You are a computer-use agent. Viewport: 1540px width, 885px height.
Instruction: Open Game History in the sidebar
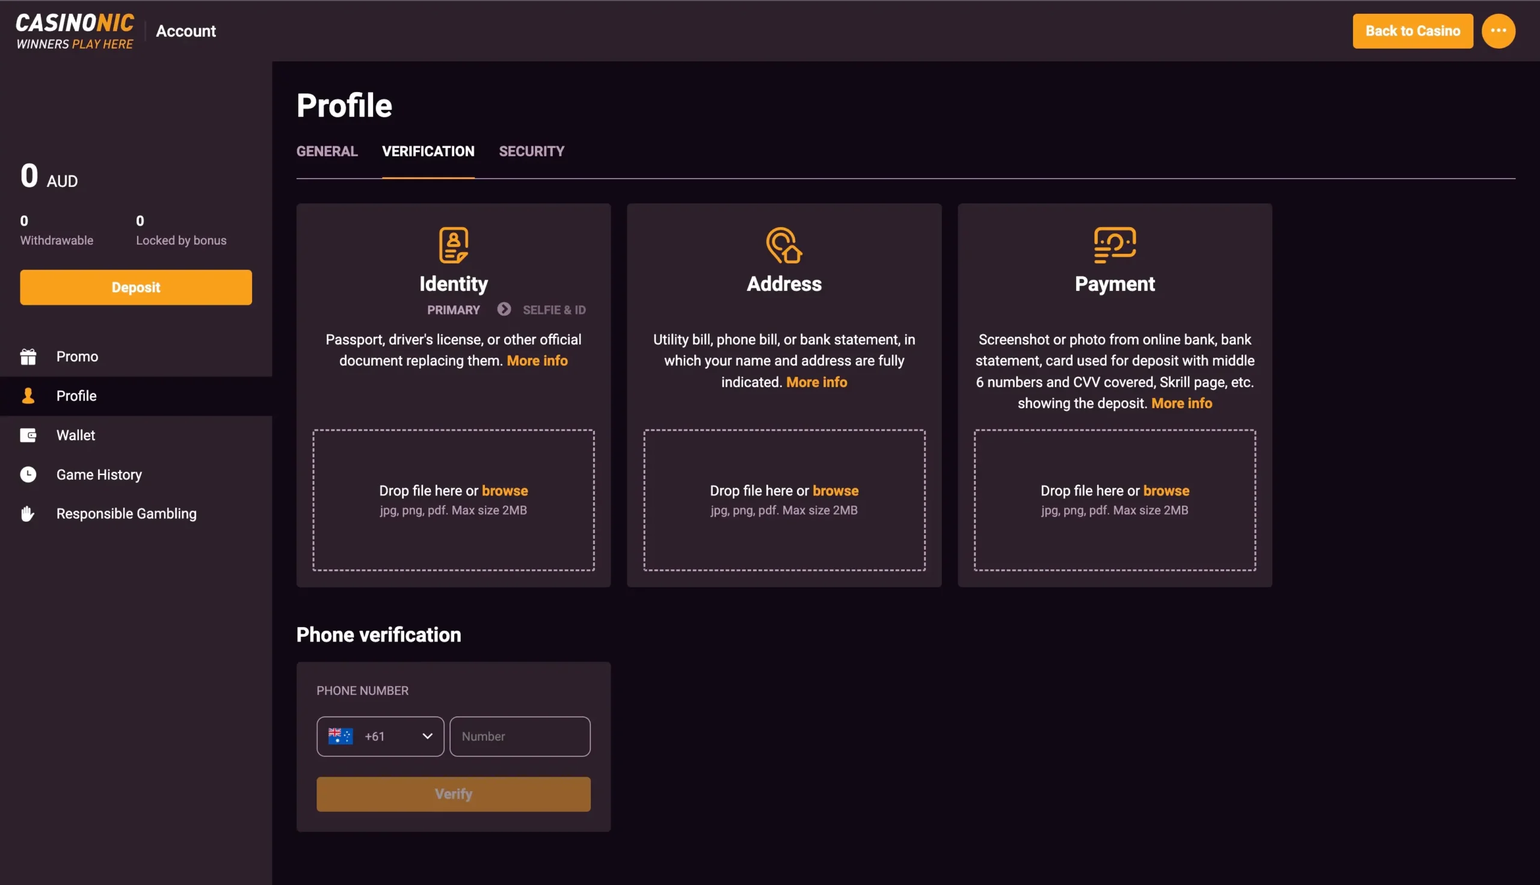[135, 475]
